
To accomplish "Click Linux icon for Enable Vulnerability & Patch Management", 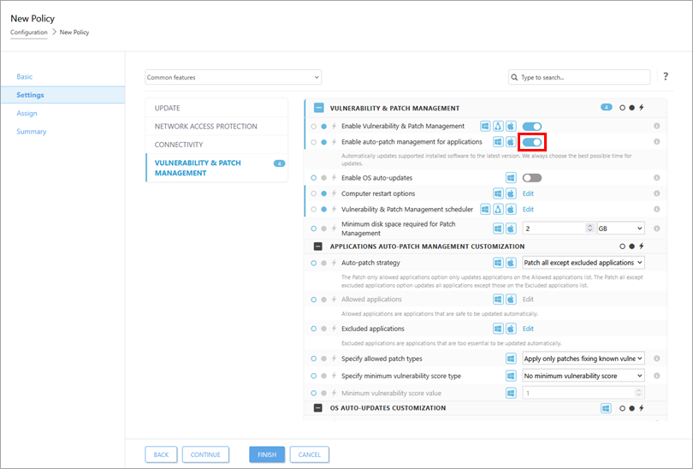I will pos(498,126).
